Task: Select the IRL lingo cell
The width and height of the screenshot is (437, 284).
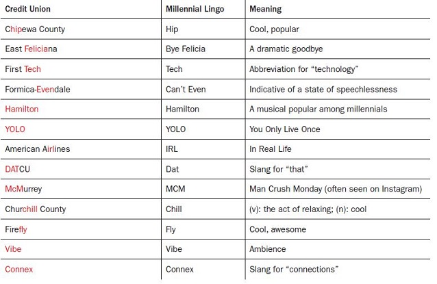Action: [x=171, y=149]
